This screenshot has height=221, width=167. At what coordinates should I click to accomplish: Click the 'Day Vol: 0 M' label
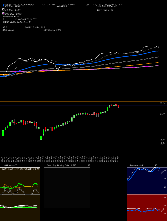tap(105, 10)
